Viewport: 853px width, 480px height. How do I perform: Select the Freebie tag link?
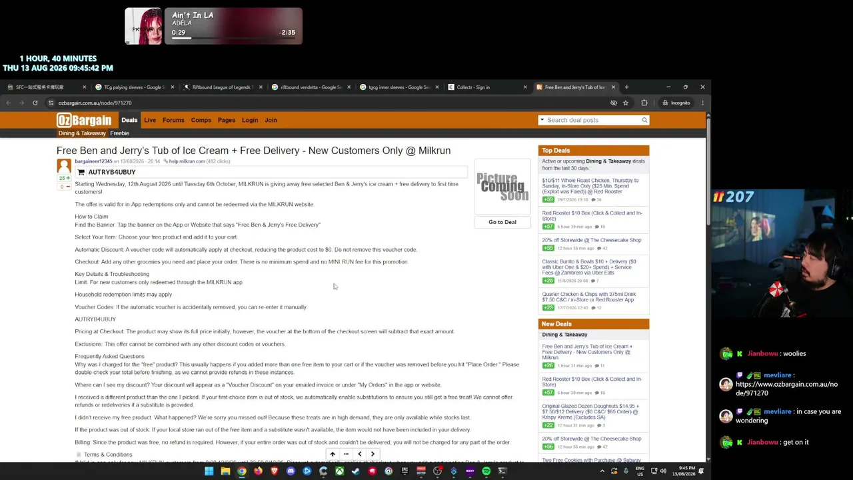coord(120,133)
